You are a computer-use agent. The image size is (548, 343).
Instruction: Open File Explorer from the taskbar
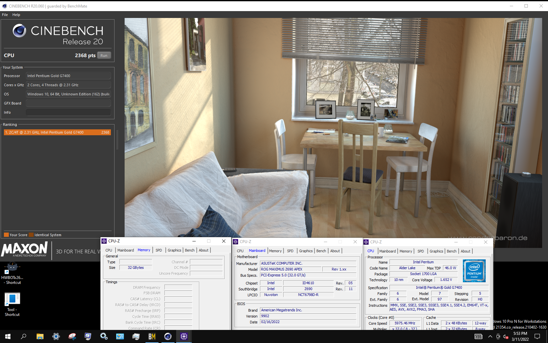point(40,336)
